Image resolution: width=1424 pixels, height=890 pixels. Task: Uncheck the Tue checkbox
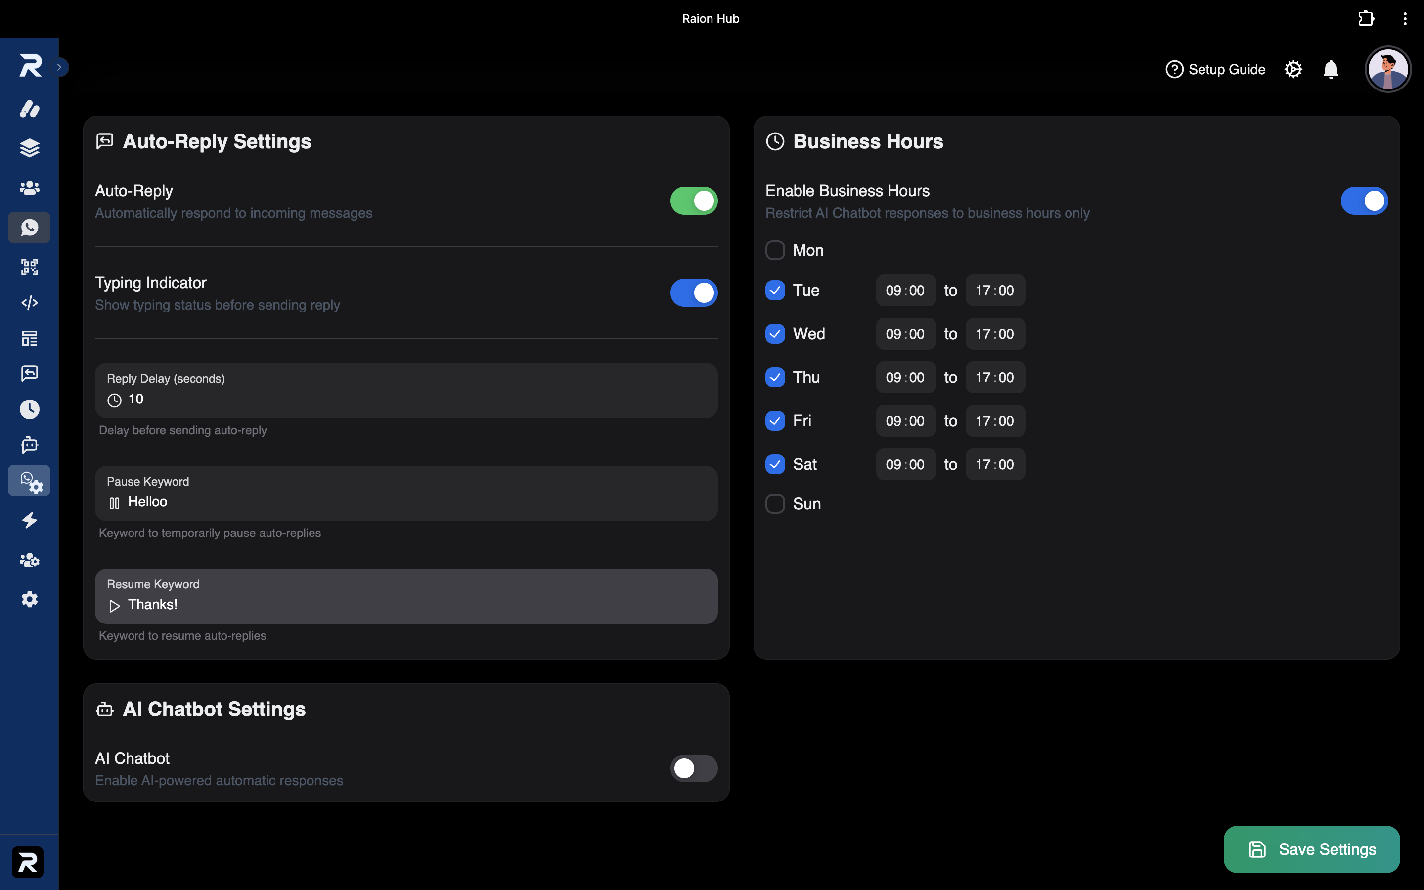(775, 290)
